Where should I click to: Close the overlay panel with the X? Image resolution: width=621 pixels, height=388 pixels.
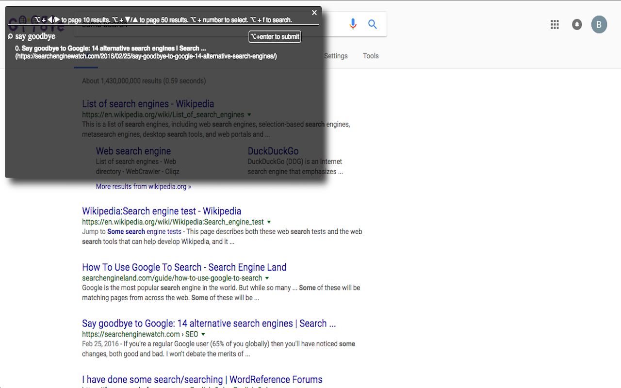(314, 13)
